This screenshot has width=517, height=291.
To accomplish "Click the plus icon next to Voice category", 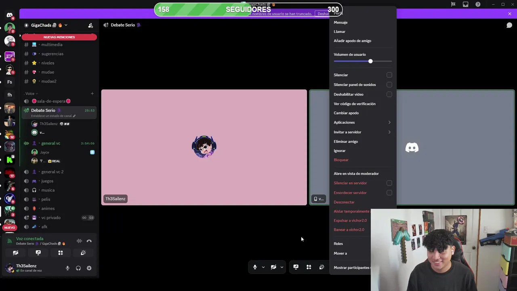I will pyautogui.click(x=92, y=93).
